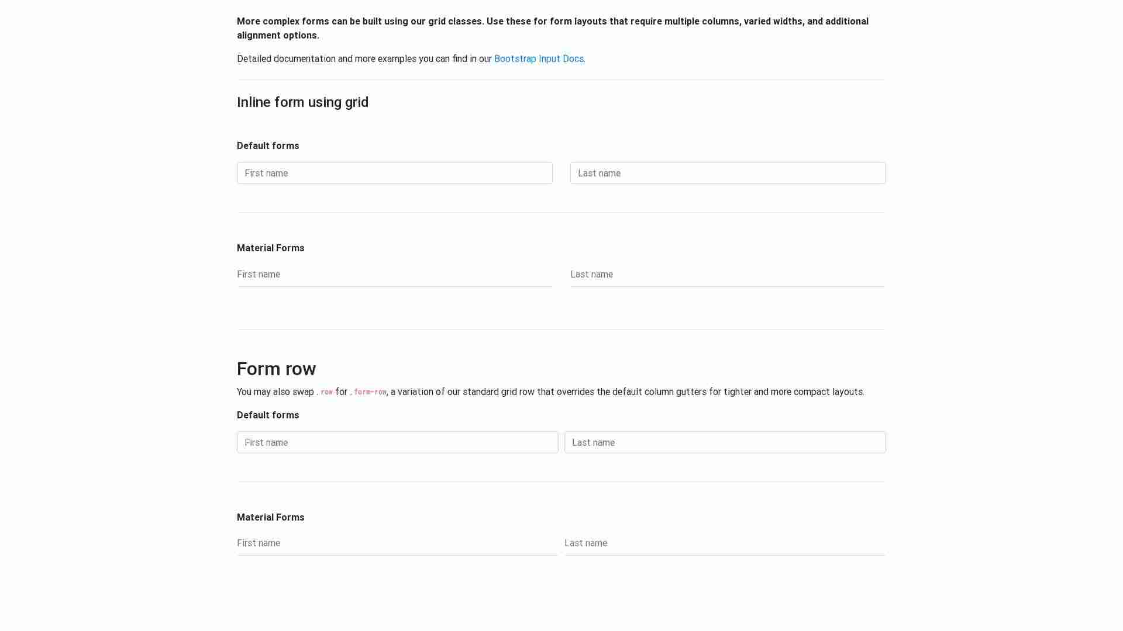This screenshot has height=631, width=1123.
Task: Click the complex forms description paragraph
Action: point(553,28)
